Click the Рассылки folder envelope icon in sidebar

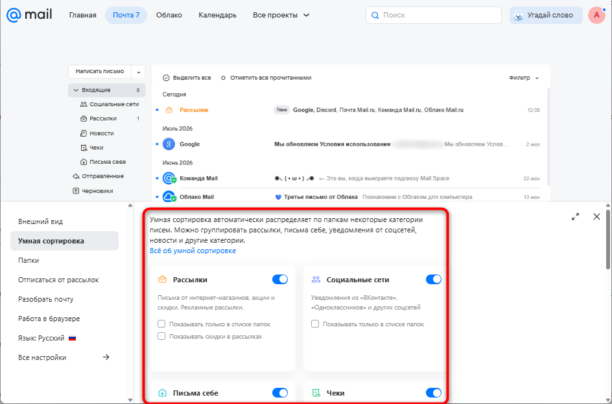pos(83,118)
